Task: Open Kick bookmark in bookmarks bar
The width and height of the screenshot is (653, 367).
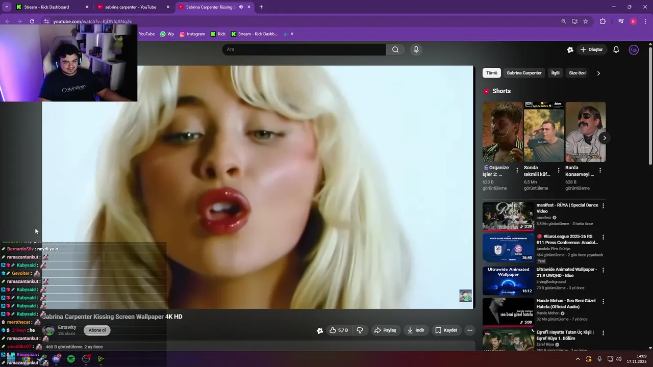Action: [x=218, y=34]
